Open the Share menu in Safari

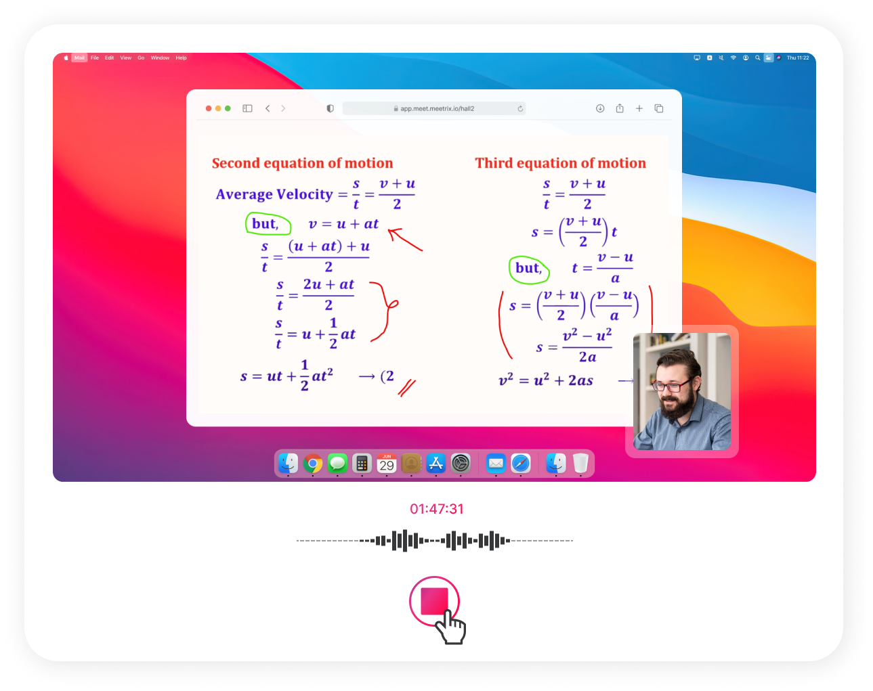point(620,108)
